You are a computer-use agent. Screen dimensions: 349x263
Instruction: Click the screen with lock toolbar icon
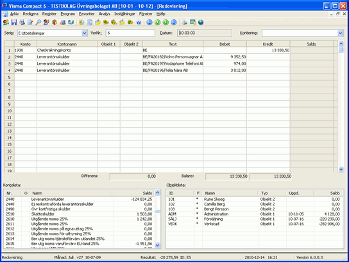(192, 22)
